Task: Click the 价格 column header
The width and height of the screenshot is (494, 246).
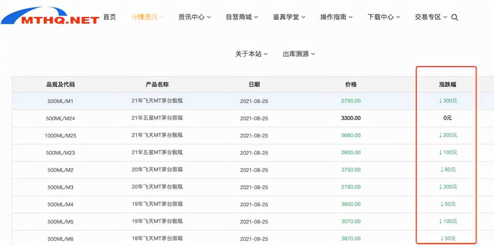Action: tap(351, 84)
